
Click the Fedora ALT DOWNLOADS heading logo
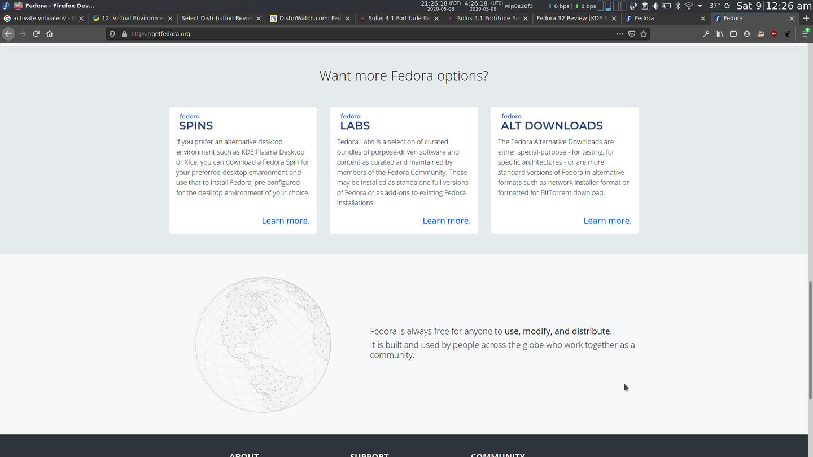click(x=552, y=122)
